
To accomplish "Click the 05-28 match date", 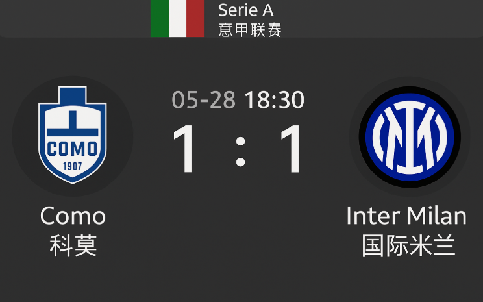I will coord(204,99).
